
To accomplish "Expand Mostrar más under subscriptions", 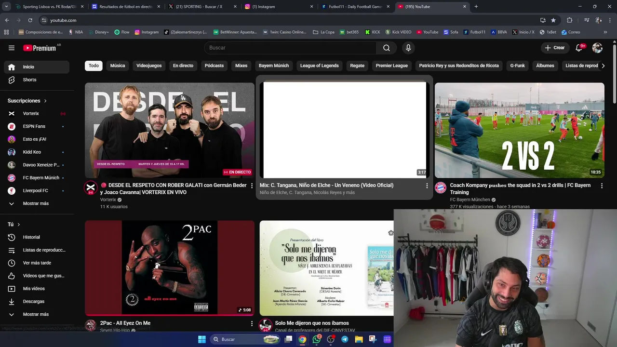I will coord(37,203).
